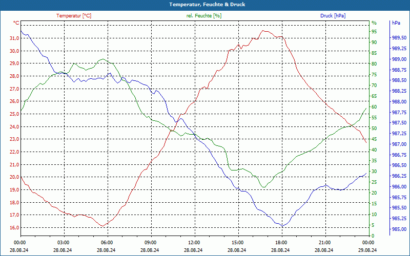This screenshot has height=256, width=410.
Task: Click the '985,00' pressure axis tick
Action: coord(399,229)
